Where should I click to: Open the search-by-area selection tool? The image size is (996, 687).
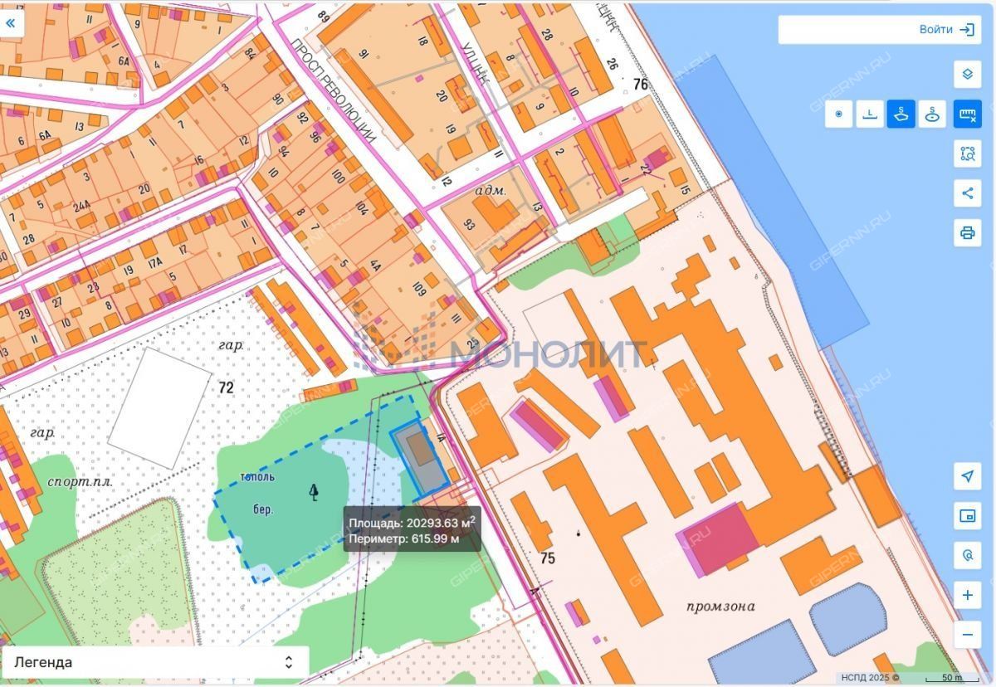[x=967, y=153]
